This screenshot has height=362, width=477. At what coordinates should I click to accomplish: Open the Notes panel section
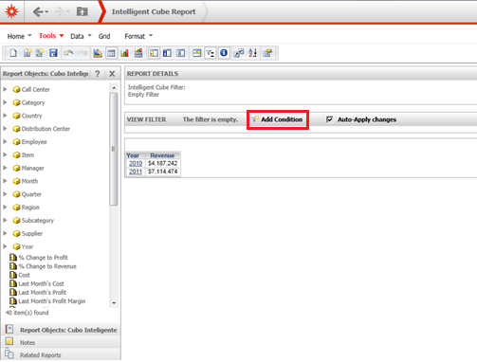[x=61, y=342]
